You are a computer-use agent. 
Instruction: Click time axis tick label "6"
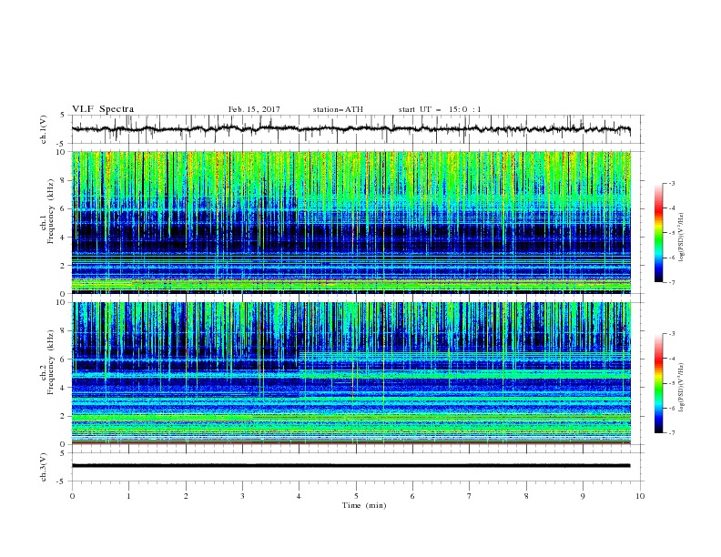click(412, 496)
